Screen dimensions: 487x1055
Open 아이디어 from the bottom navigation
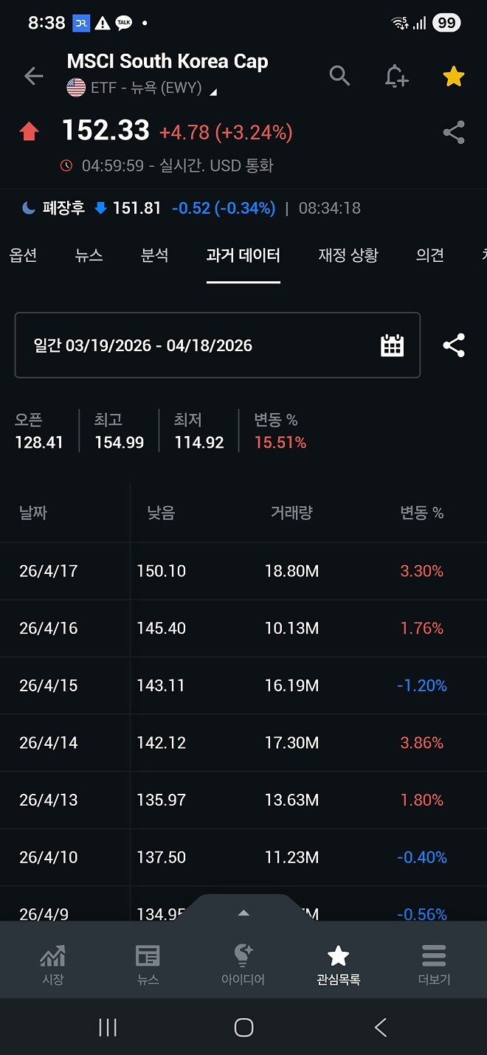pyautogui.click(x=243, y=959)
